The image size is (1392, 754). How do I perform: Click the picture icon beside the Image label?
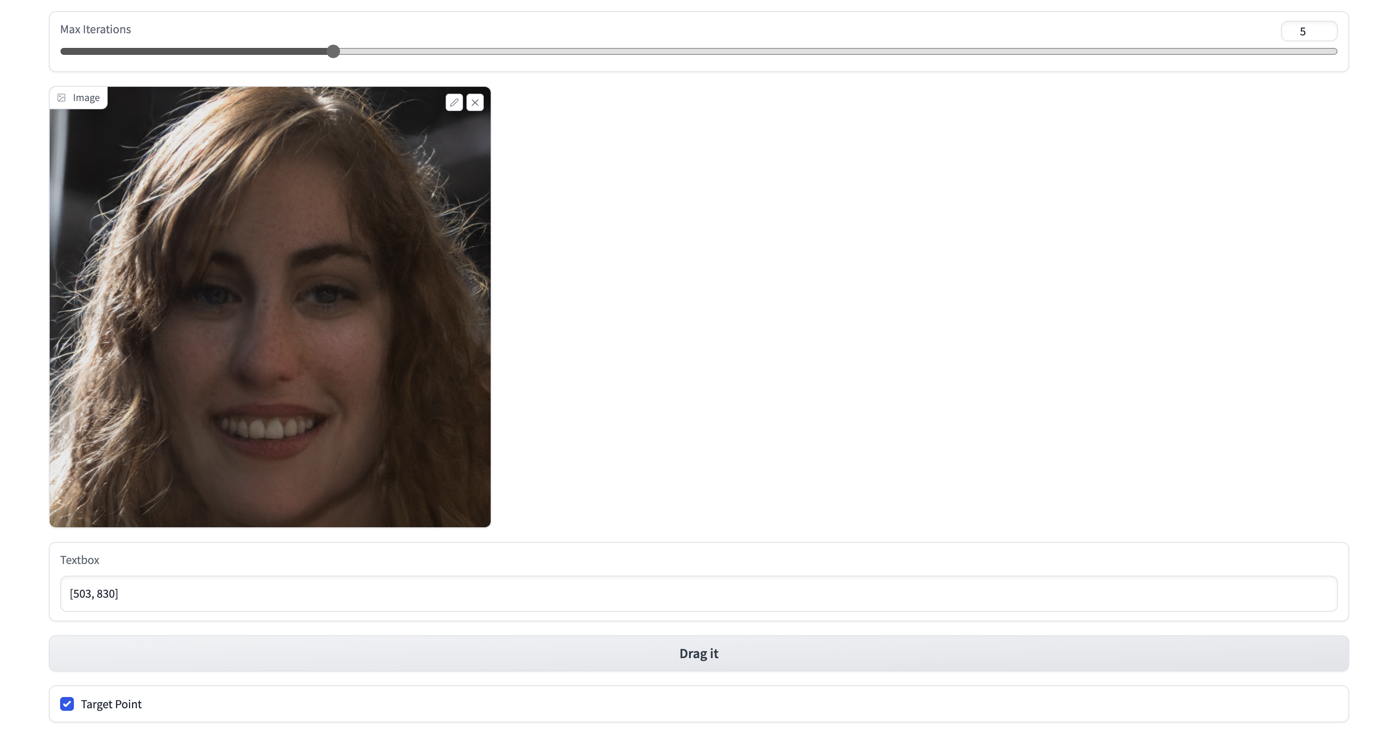coord(61,98)
